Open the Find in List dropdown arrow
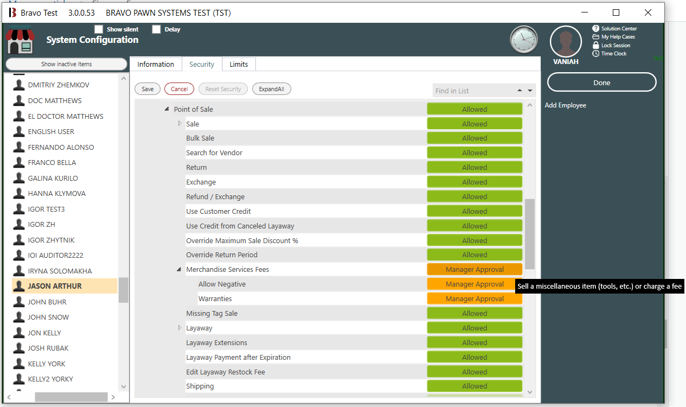The width and height of the screenshot is (686, 407). [x=530, y=91]
